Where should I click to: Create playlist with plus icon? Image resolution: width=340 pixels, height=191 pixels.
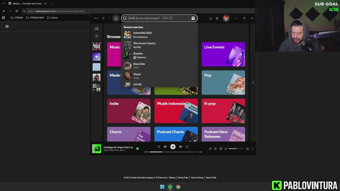[96, 36]
